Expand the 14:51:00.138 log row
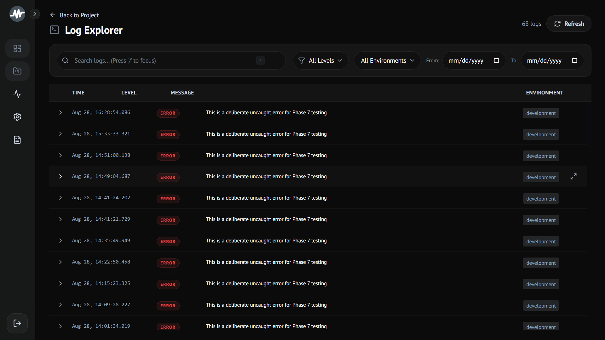 click(x=60, y=155)
